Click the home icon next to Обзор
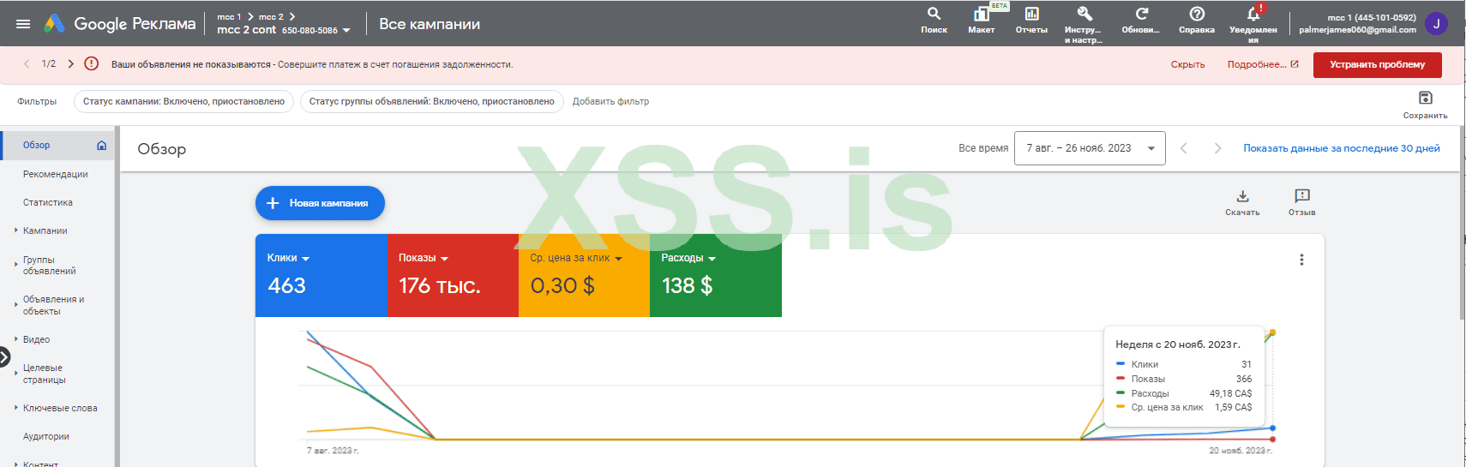This screenshot has height=467, width=1466. (101, 146)
